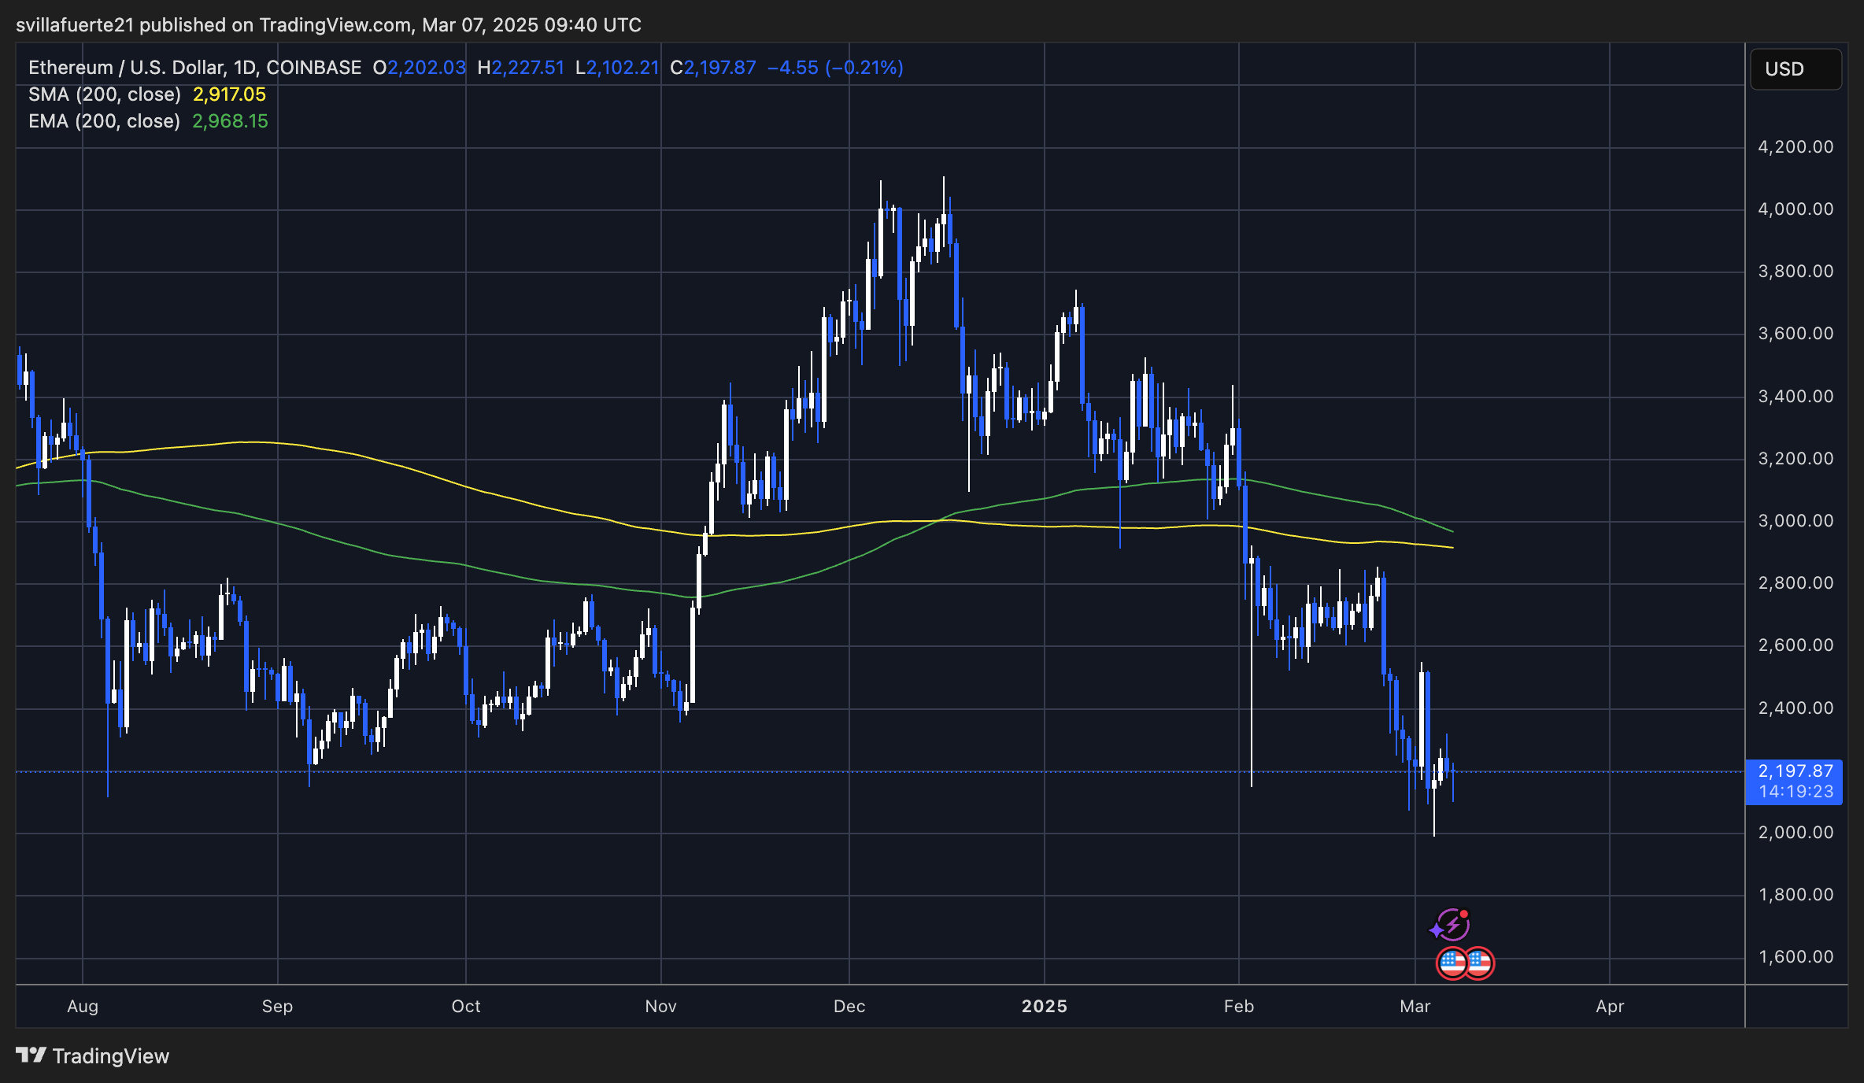This screenshot has width=1864, height=1083.
Task: Open svillafuerte21's profile link
Action: pos(73,24)
